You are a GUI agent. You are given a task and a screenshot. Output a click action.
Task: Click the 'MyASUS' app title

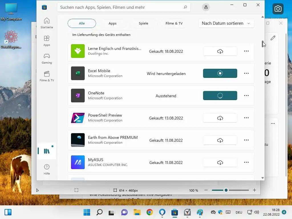pos(96,160)
